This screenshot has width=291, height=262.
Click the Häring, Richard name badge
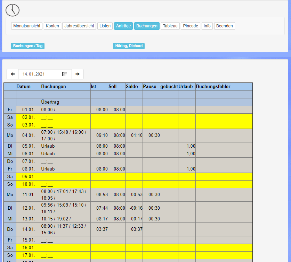[x=129, y=46]
